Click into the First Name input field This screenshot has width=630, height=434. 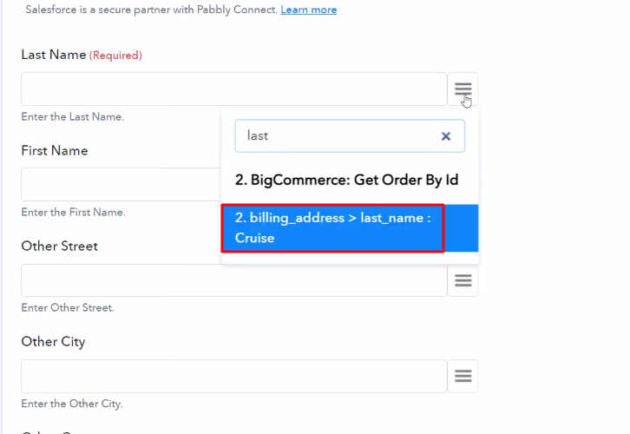point(121,184)
